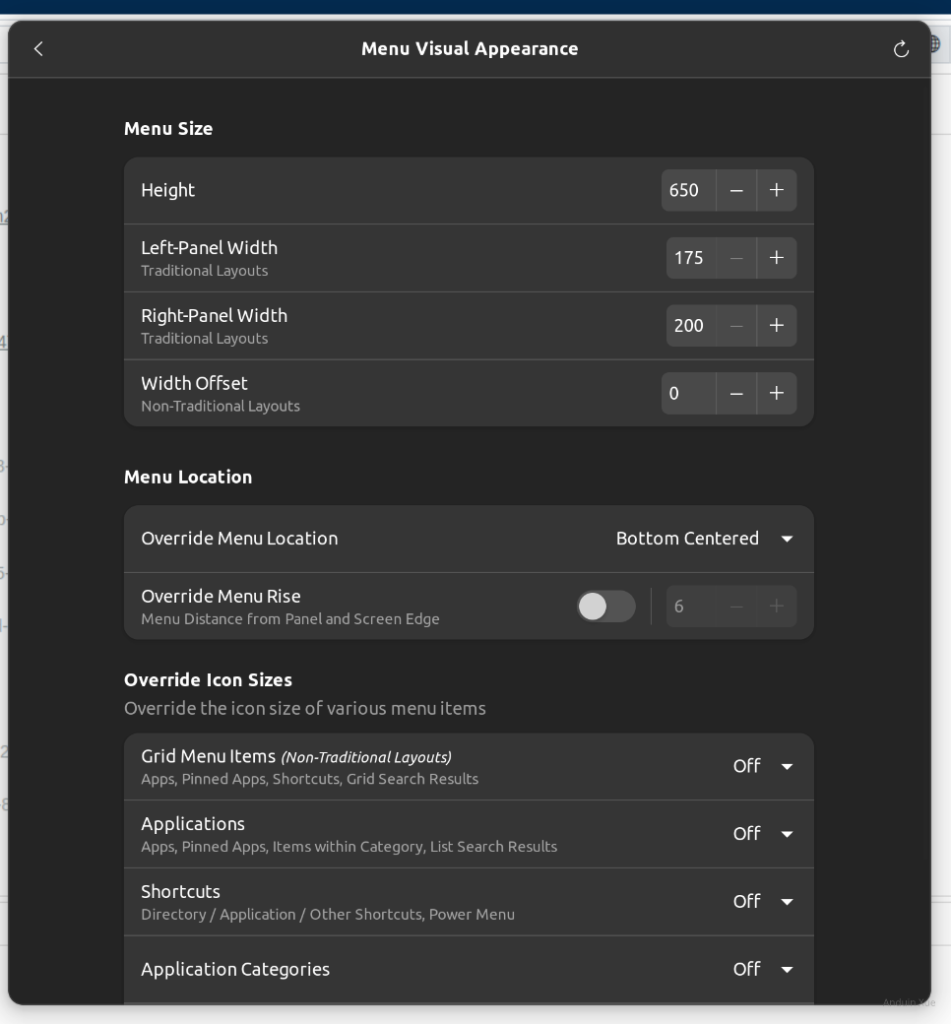This screenshot has width=951, height=1024.
Task: Decrease the Width Offset value
Action: [735, 394]
